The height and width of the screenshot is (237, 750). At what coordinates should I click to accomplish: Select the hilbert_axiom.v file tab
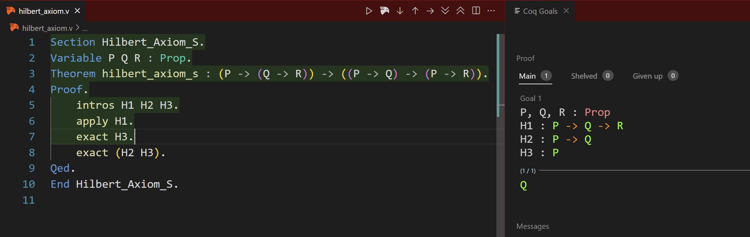pos(44,11)
